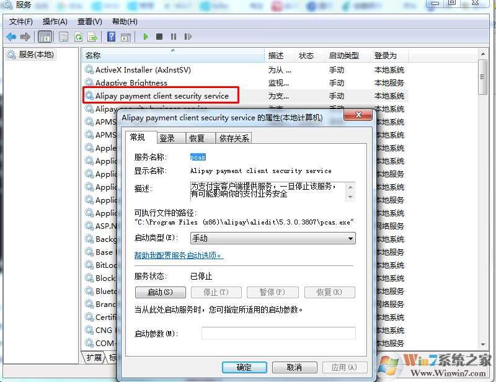Select 服务(本地) tree node
496x382 pixels.
(30, 55)
